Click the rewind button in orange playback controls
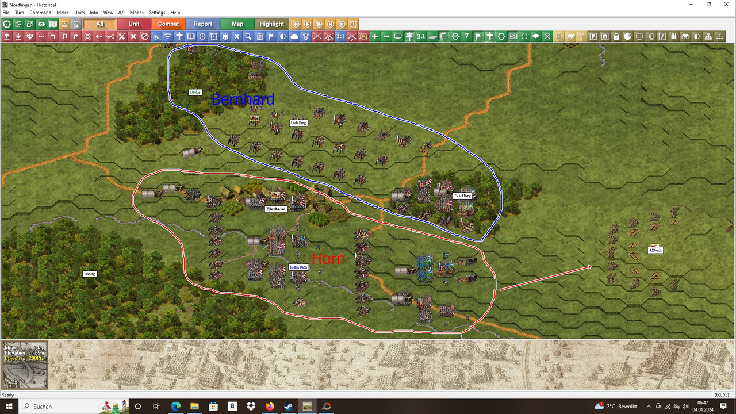 coord(296,24)
